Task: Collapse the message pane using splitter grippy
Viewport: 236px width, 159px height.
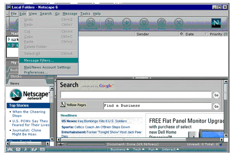Action: click(142, 78)
